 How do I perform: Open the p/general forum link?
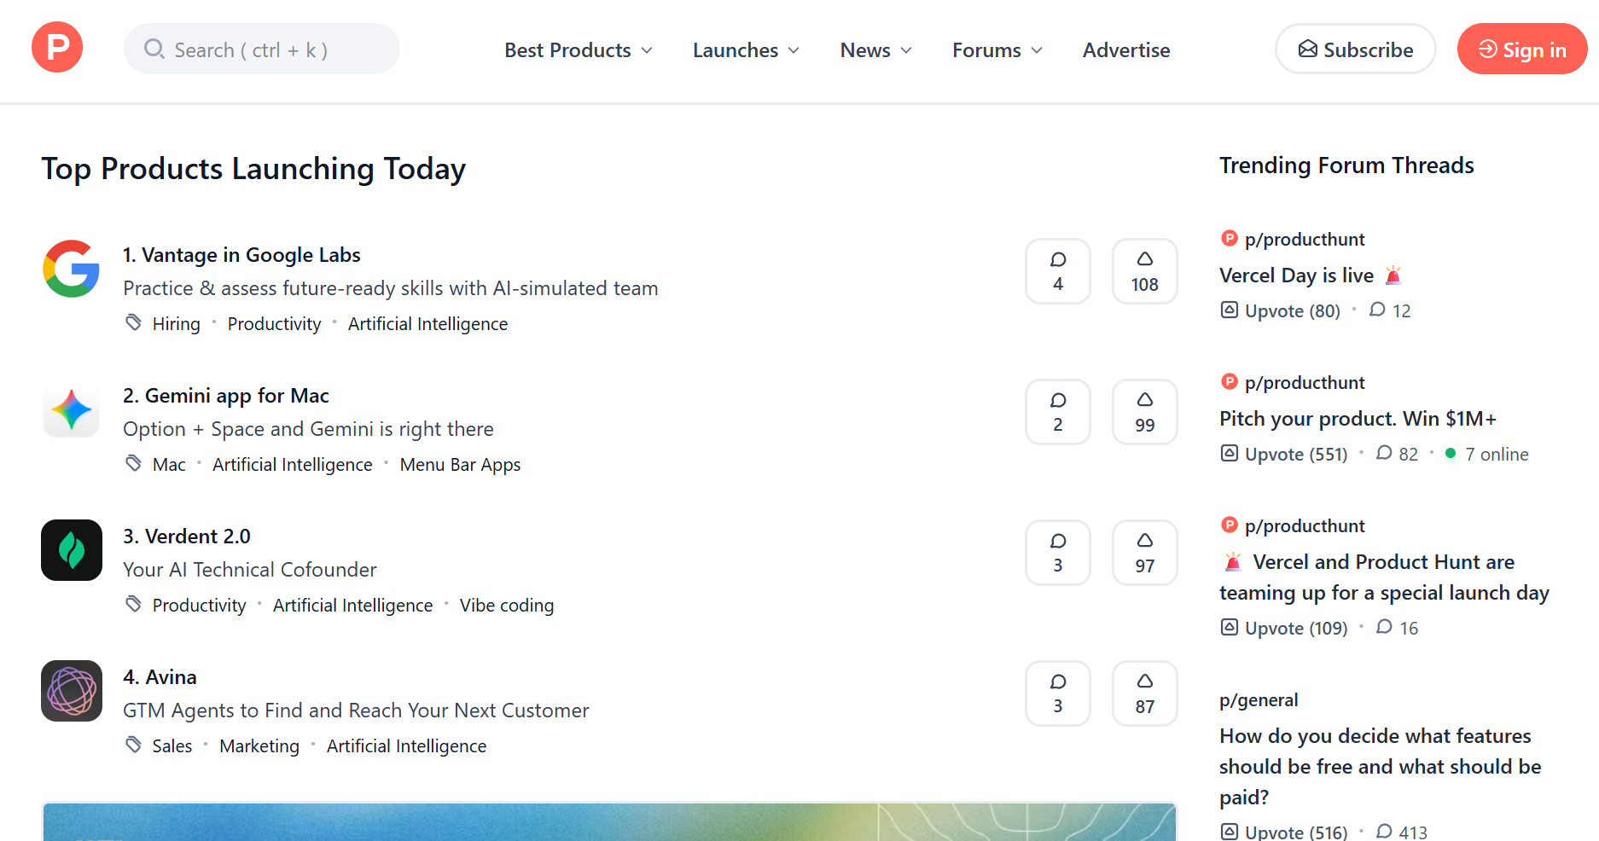(1259, 700)
